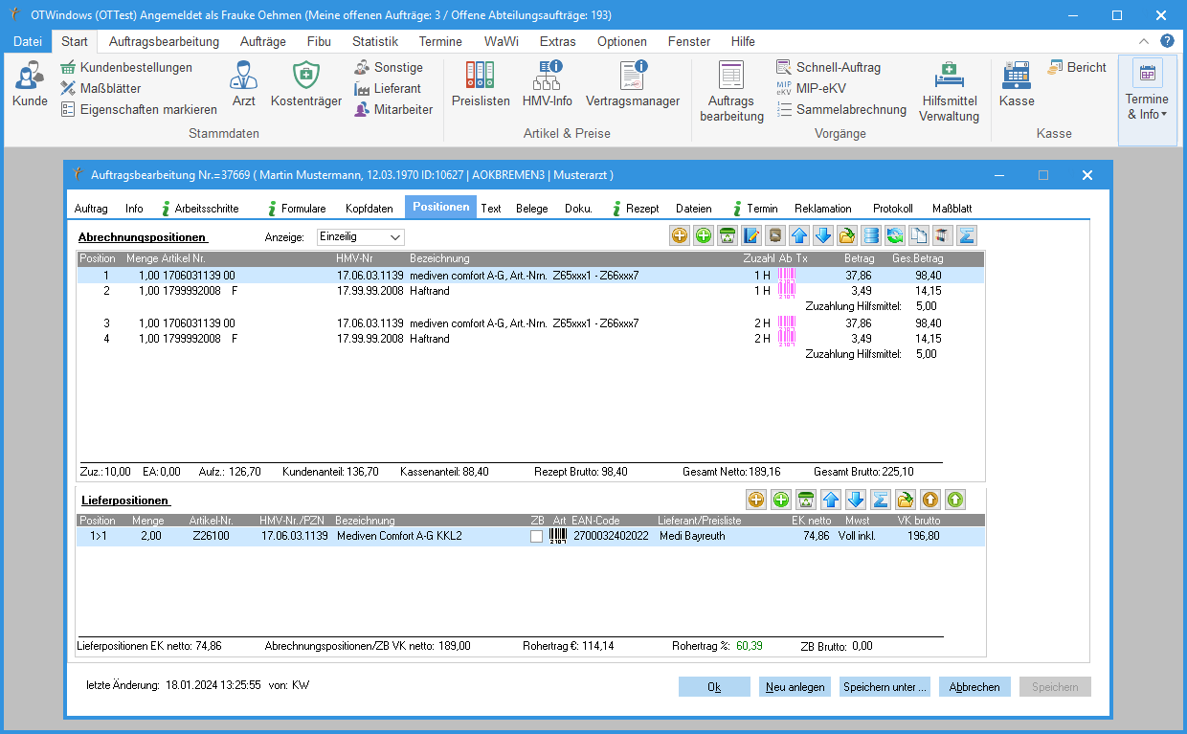The width and height of the screenshot is (1187, 734).
Task: Click the sum sigma icon in Lieferpositionen toolbar
Action: [881, 500]
